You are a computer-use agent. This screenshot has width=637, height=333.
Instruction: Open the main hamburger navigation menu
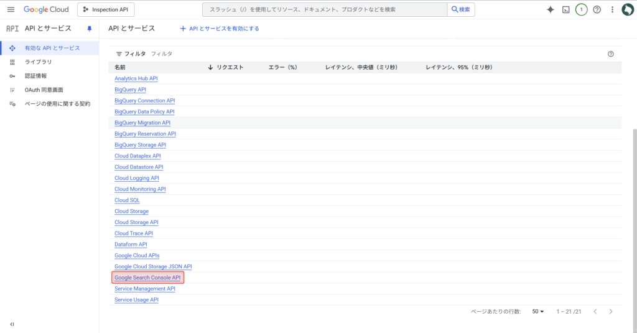point(11,9)
